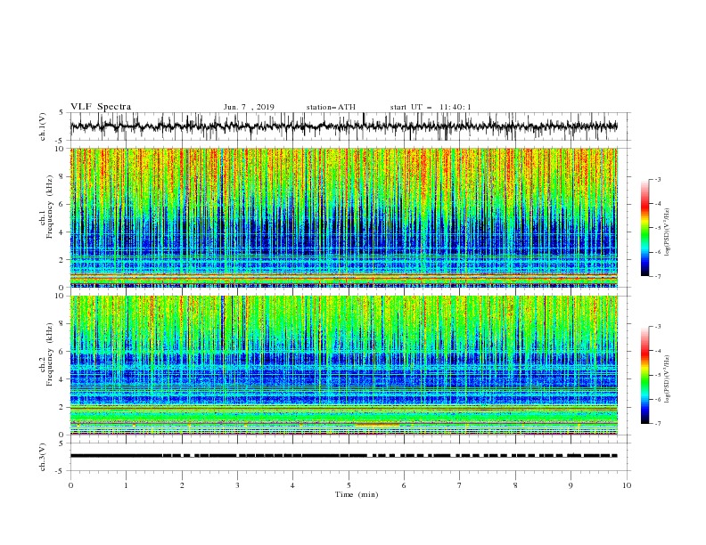Click time axis tick label "5"
Screen dimensions: 706x545
[349, 485]
